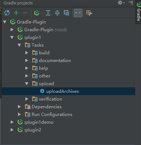
Task: Click the Select project to link icon
Action: 66,13
